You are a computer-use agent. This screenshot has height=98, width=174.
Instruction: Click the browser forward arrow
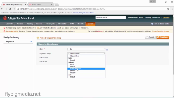(x=6, y=9)
